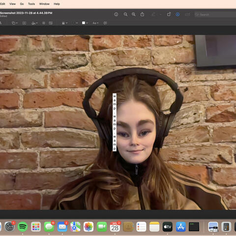Click the Search field in toolbar

point(215,14)
